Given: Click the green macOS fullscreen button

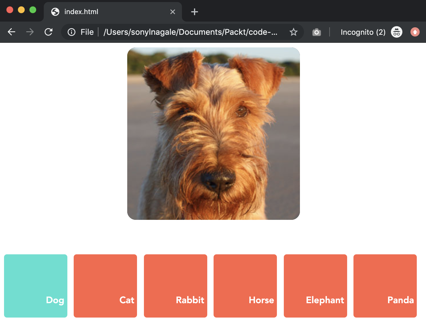Looking at the screenshot, I should tap(33, 10).
